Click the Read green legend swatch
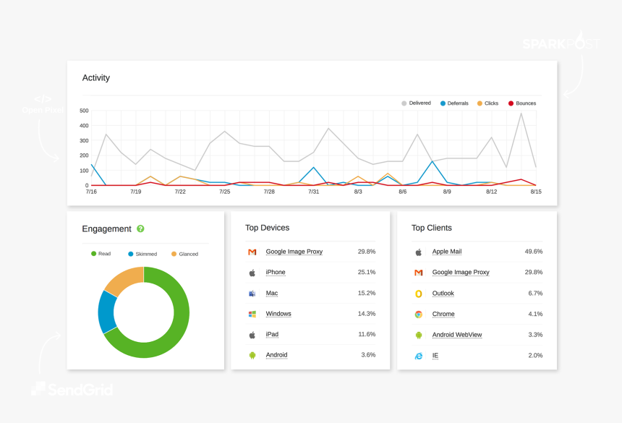This screenshot has height=423, width=622. (x=94, y=254)
